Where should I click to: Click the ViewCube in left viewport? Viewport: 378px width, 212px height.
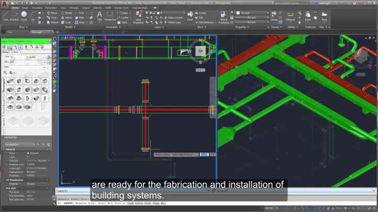pos(199,51)
